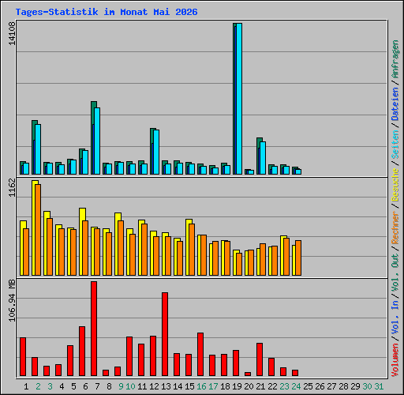404x395 pixels.
Task: Click the 14108 y-axis maximum value
Action: 12,33
